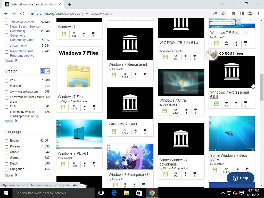This screenshot has height=198, width=264.
Task: Open Task View on taskbar
Action: pyautogui.click(x=101, y=193)
